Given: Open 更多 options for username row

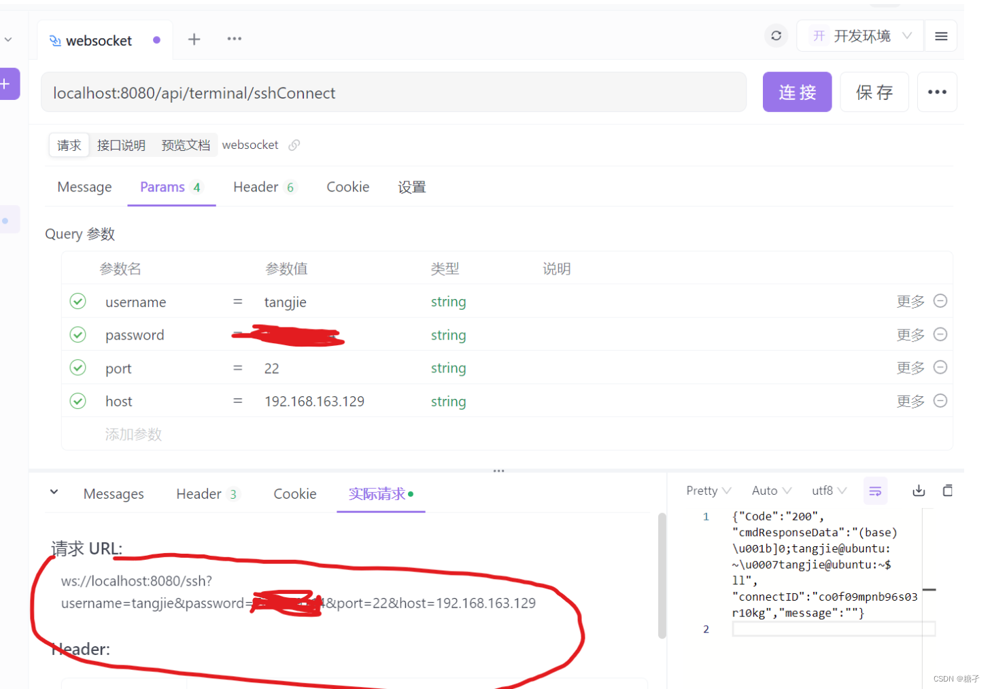Looking at the screenshot, I should (x=910, y=302).
